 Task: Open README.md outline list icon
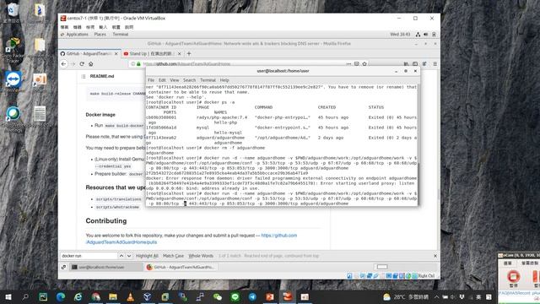[x=84, y=76]
